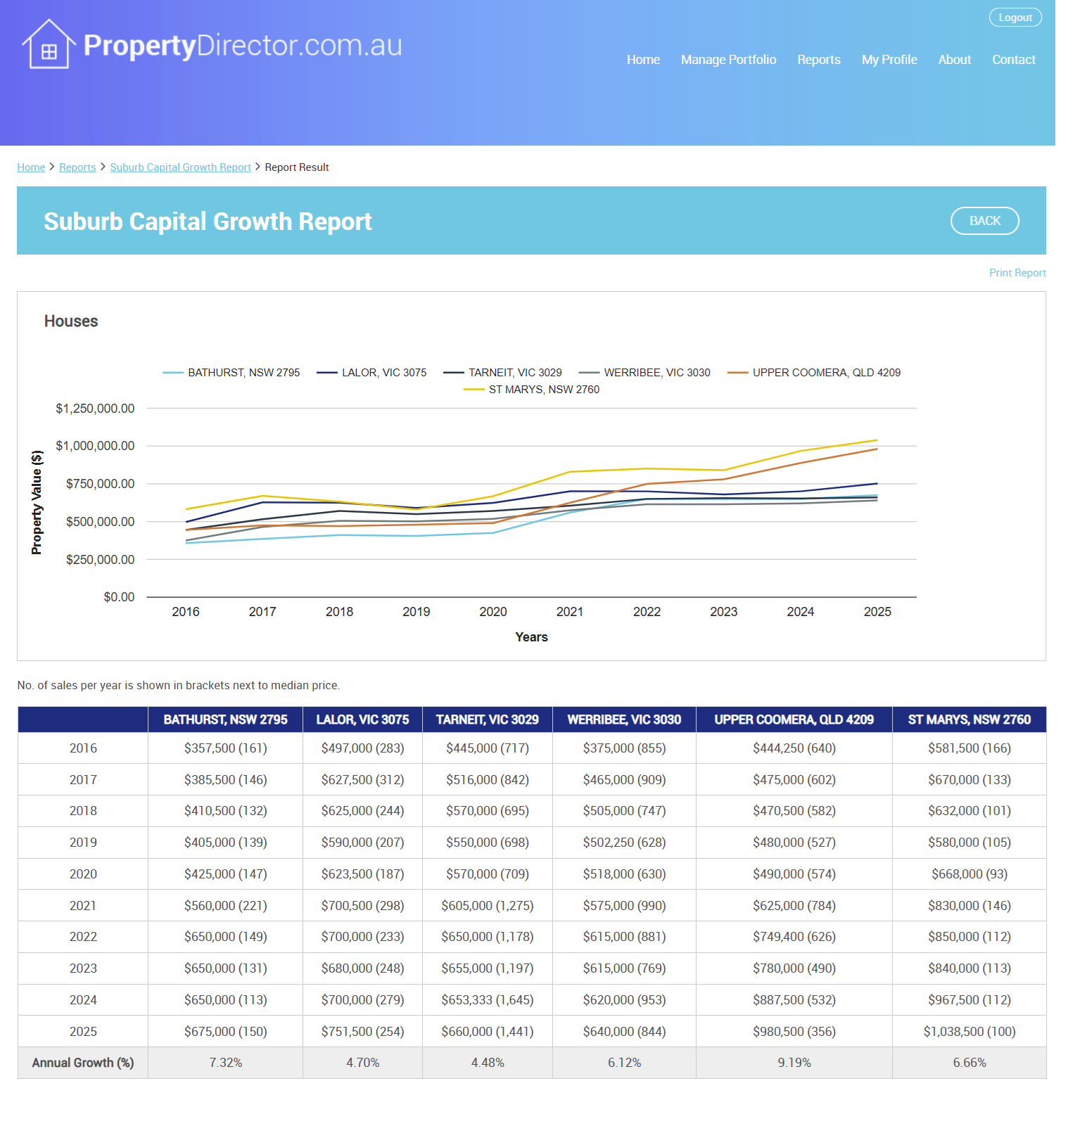
Task: Follow the Home breadcrumb link
Action: pos(31,167)
